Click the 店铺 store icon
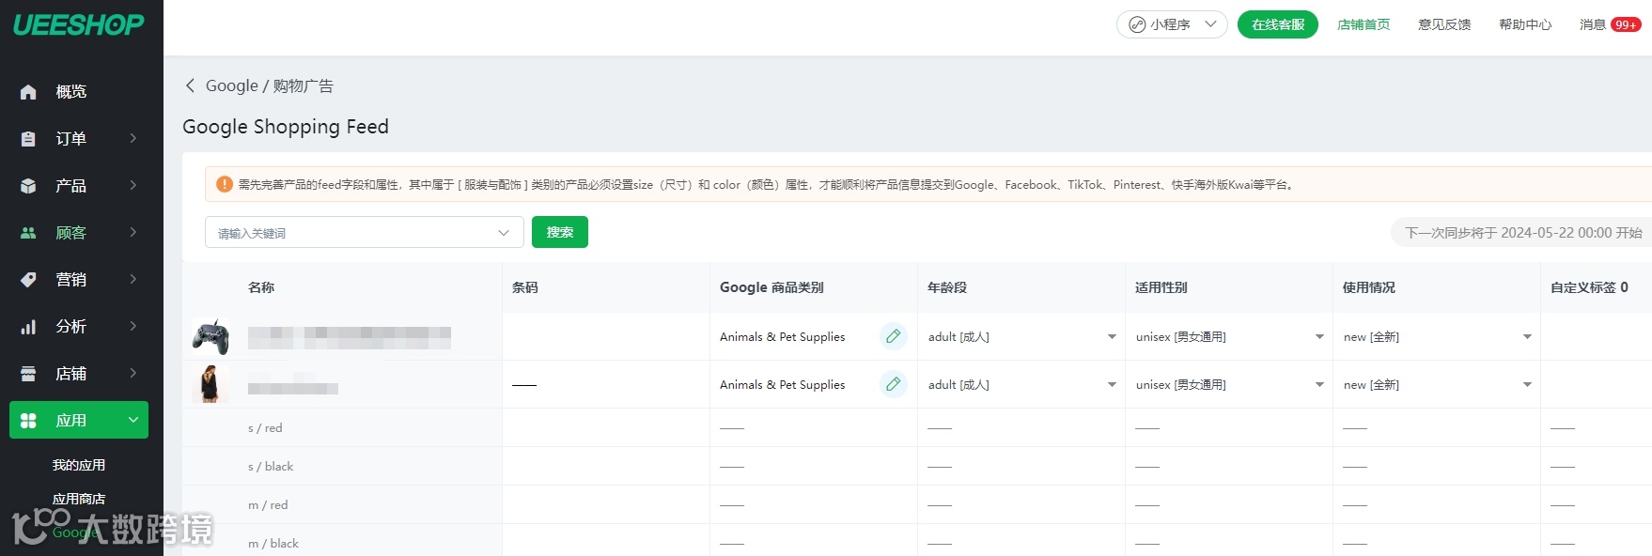 point(28,374)
